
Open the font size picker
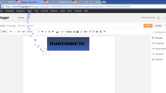click(24, 32)
